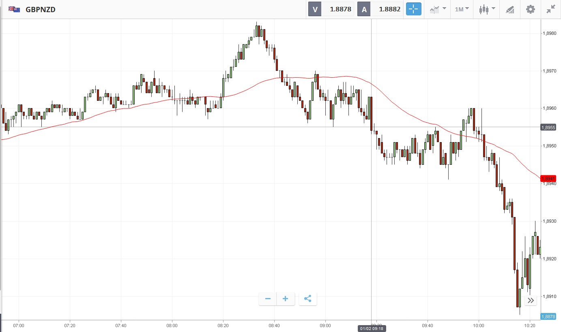Click the 08:00 time axis label

(172, 325)
